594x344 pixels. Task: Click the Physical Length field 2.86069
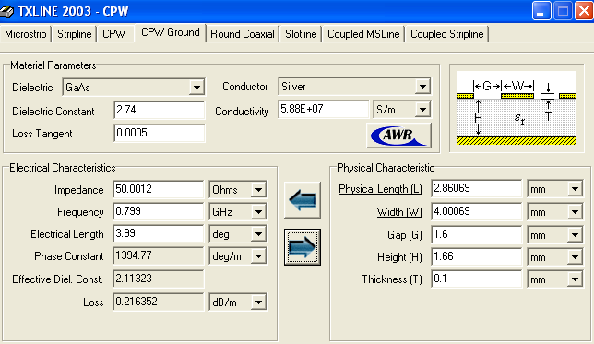[476, 188]
